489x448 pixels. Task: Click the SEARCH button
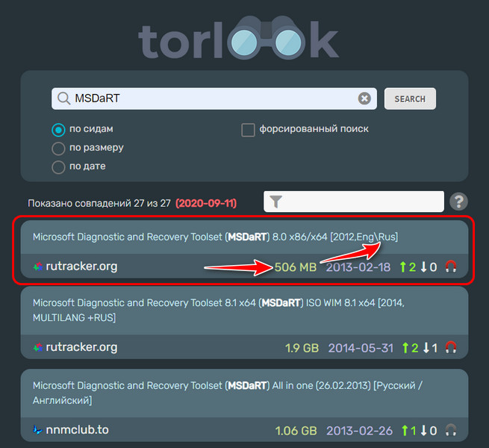pyautogui.click(x=410, y=99)
